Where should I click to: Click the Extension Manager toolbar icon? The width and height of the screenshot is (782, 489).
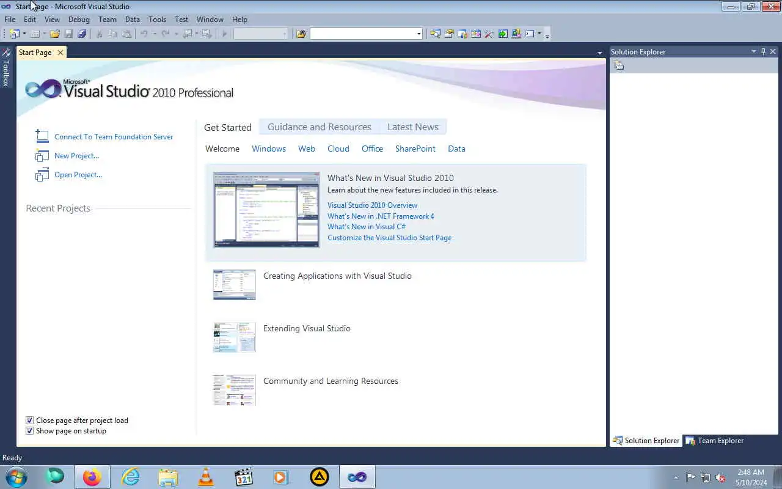(x=516, y=34)
